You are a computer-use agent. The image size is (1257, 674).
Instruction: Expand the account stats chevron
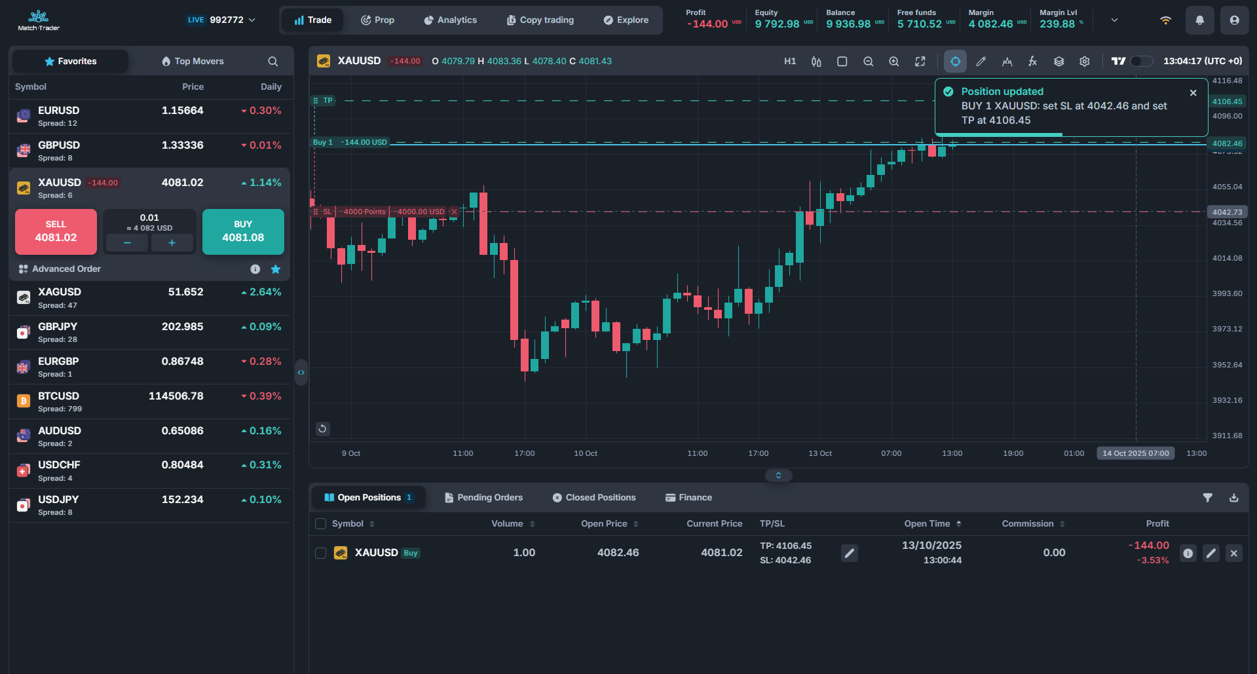click(1114, 20)
